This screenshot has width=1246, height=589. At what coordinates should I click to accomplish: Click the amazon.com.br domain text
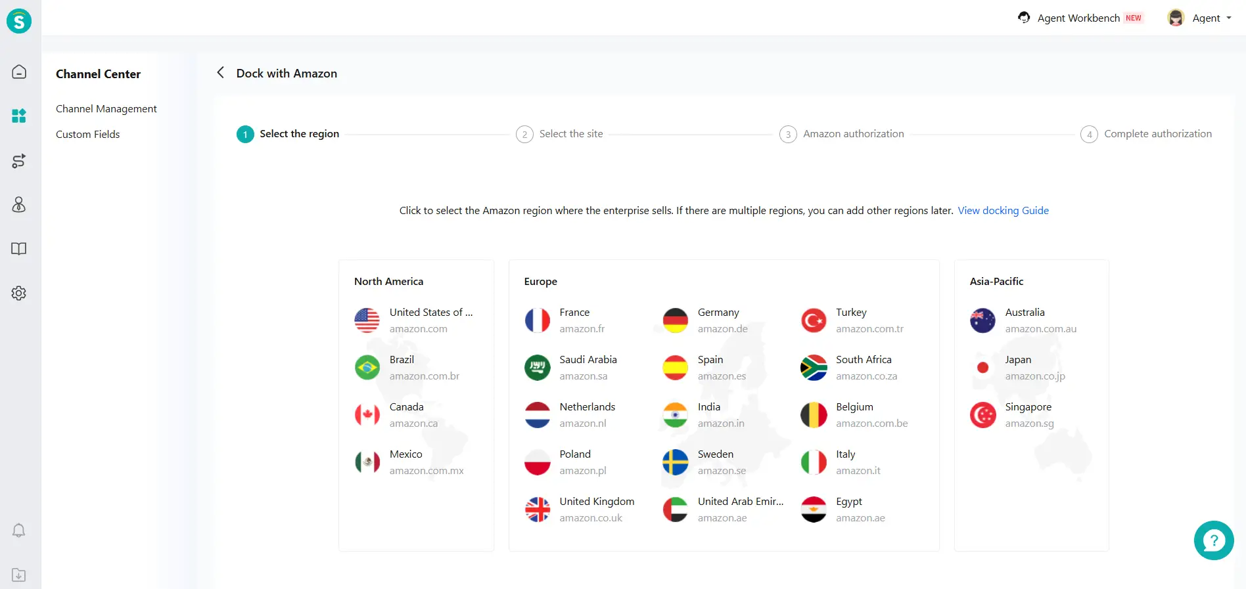(425, 376)
